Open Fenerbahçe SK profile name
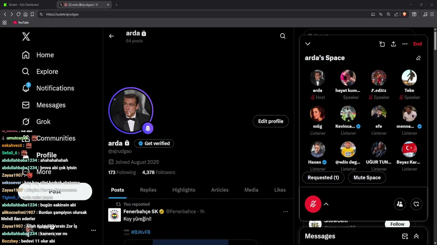Screen dimensions: 437x245 (141, 211)
